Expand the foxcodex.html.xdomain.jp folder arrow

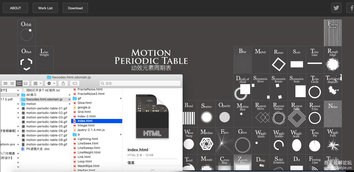point(70,99)
